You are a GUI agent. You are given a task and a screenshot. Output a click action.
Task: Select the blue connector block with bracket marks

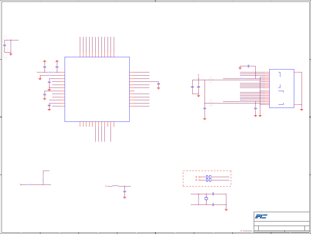click(282, 88)
